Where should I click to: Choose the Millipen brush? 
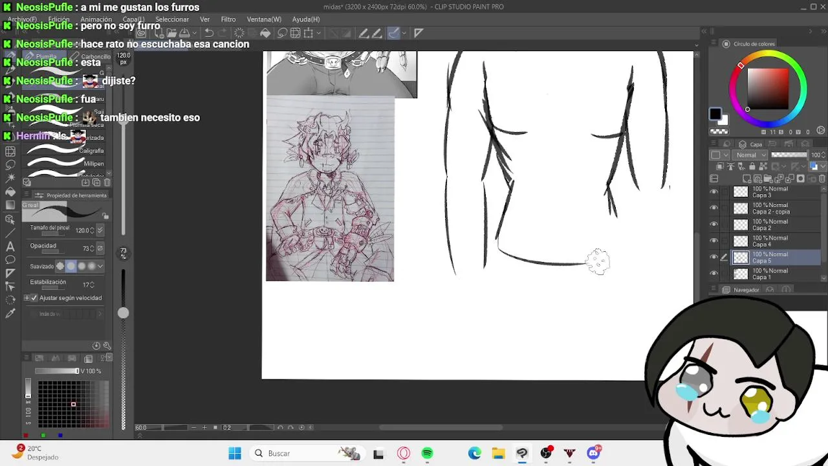pos(65,164)
